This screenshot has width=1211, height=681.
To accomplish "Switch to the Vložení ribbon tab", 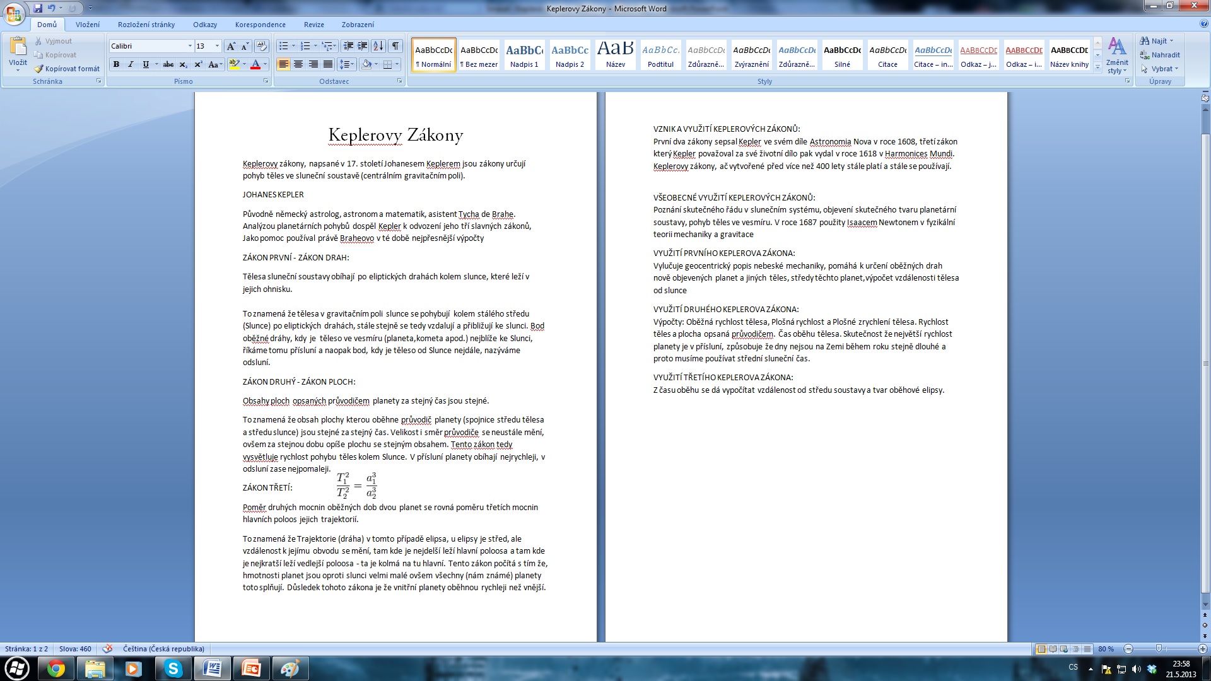I will click(88, 25).
